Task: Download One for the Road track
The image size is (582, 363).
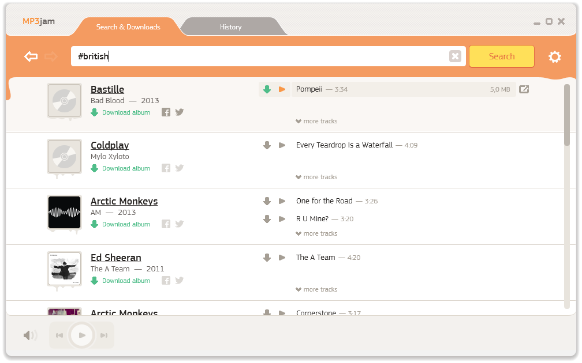Action: coord(267,201)
